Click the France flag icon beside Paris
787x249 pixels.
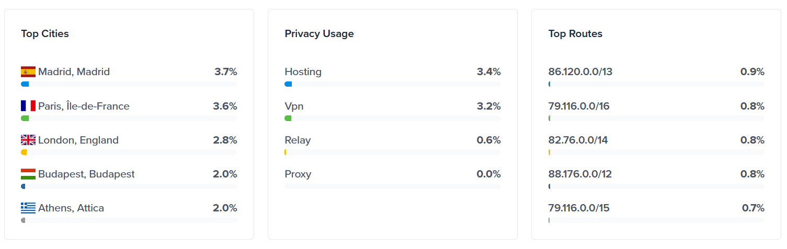[28, 106]
